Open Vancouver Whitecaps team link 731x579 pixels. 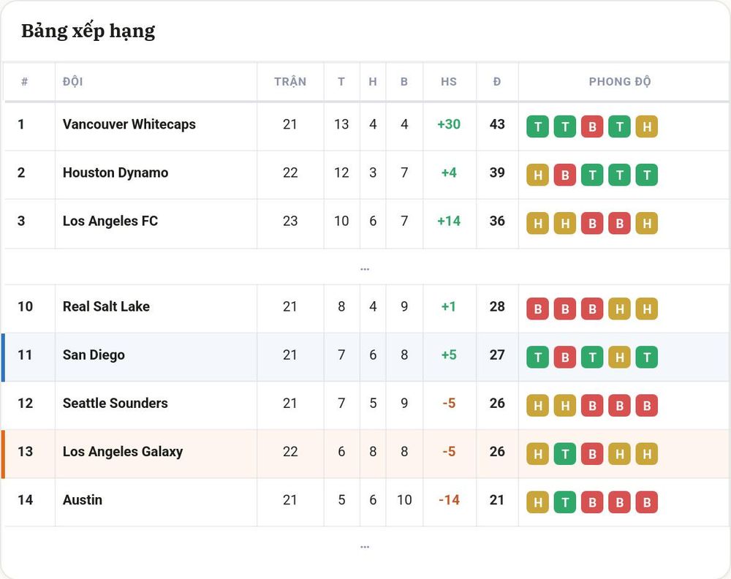pyautogui.click(x=129, y=124)
